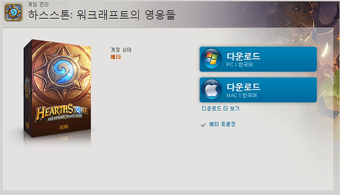The width and height of the screenshot is (340, 195).
Task: Click the orange 베타 account status
Action: click(x=116, y=57)
